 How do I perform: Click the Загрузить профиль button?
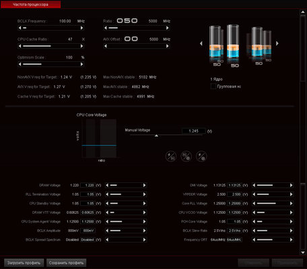point(24,263)
